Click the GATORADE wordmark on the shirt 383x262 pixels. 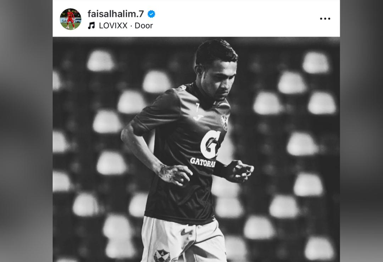coord(203,162)
